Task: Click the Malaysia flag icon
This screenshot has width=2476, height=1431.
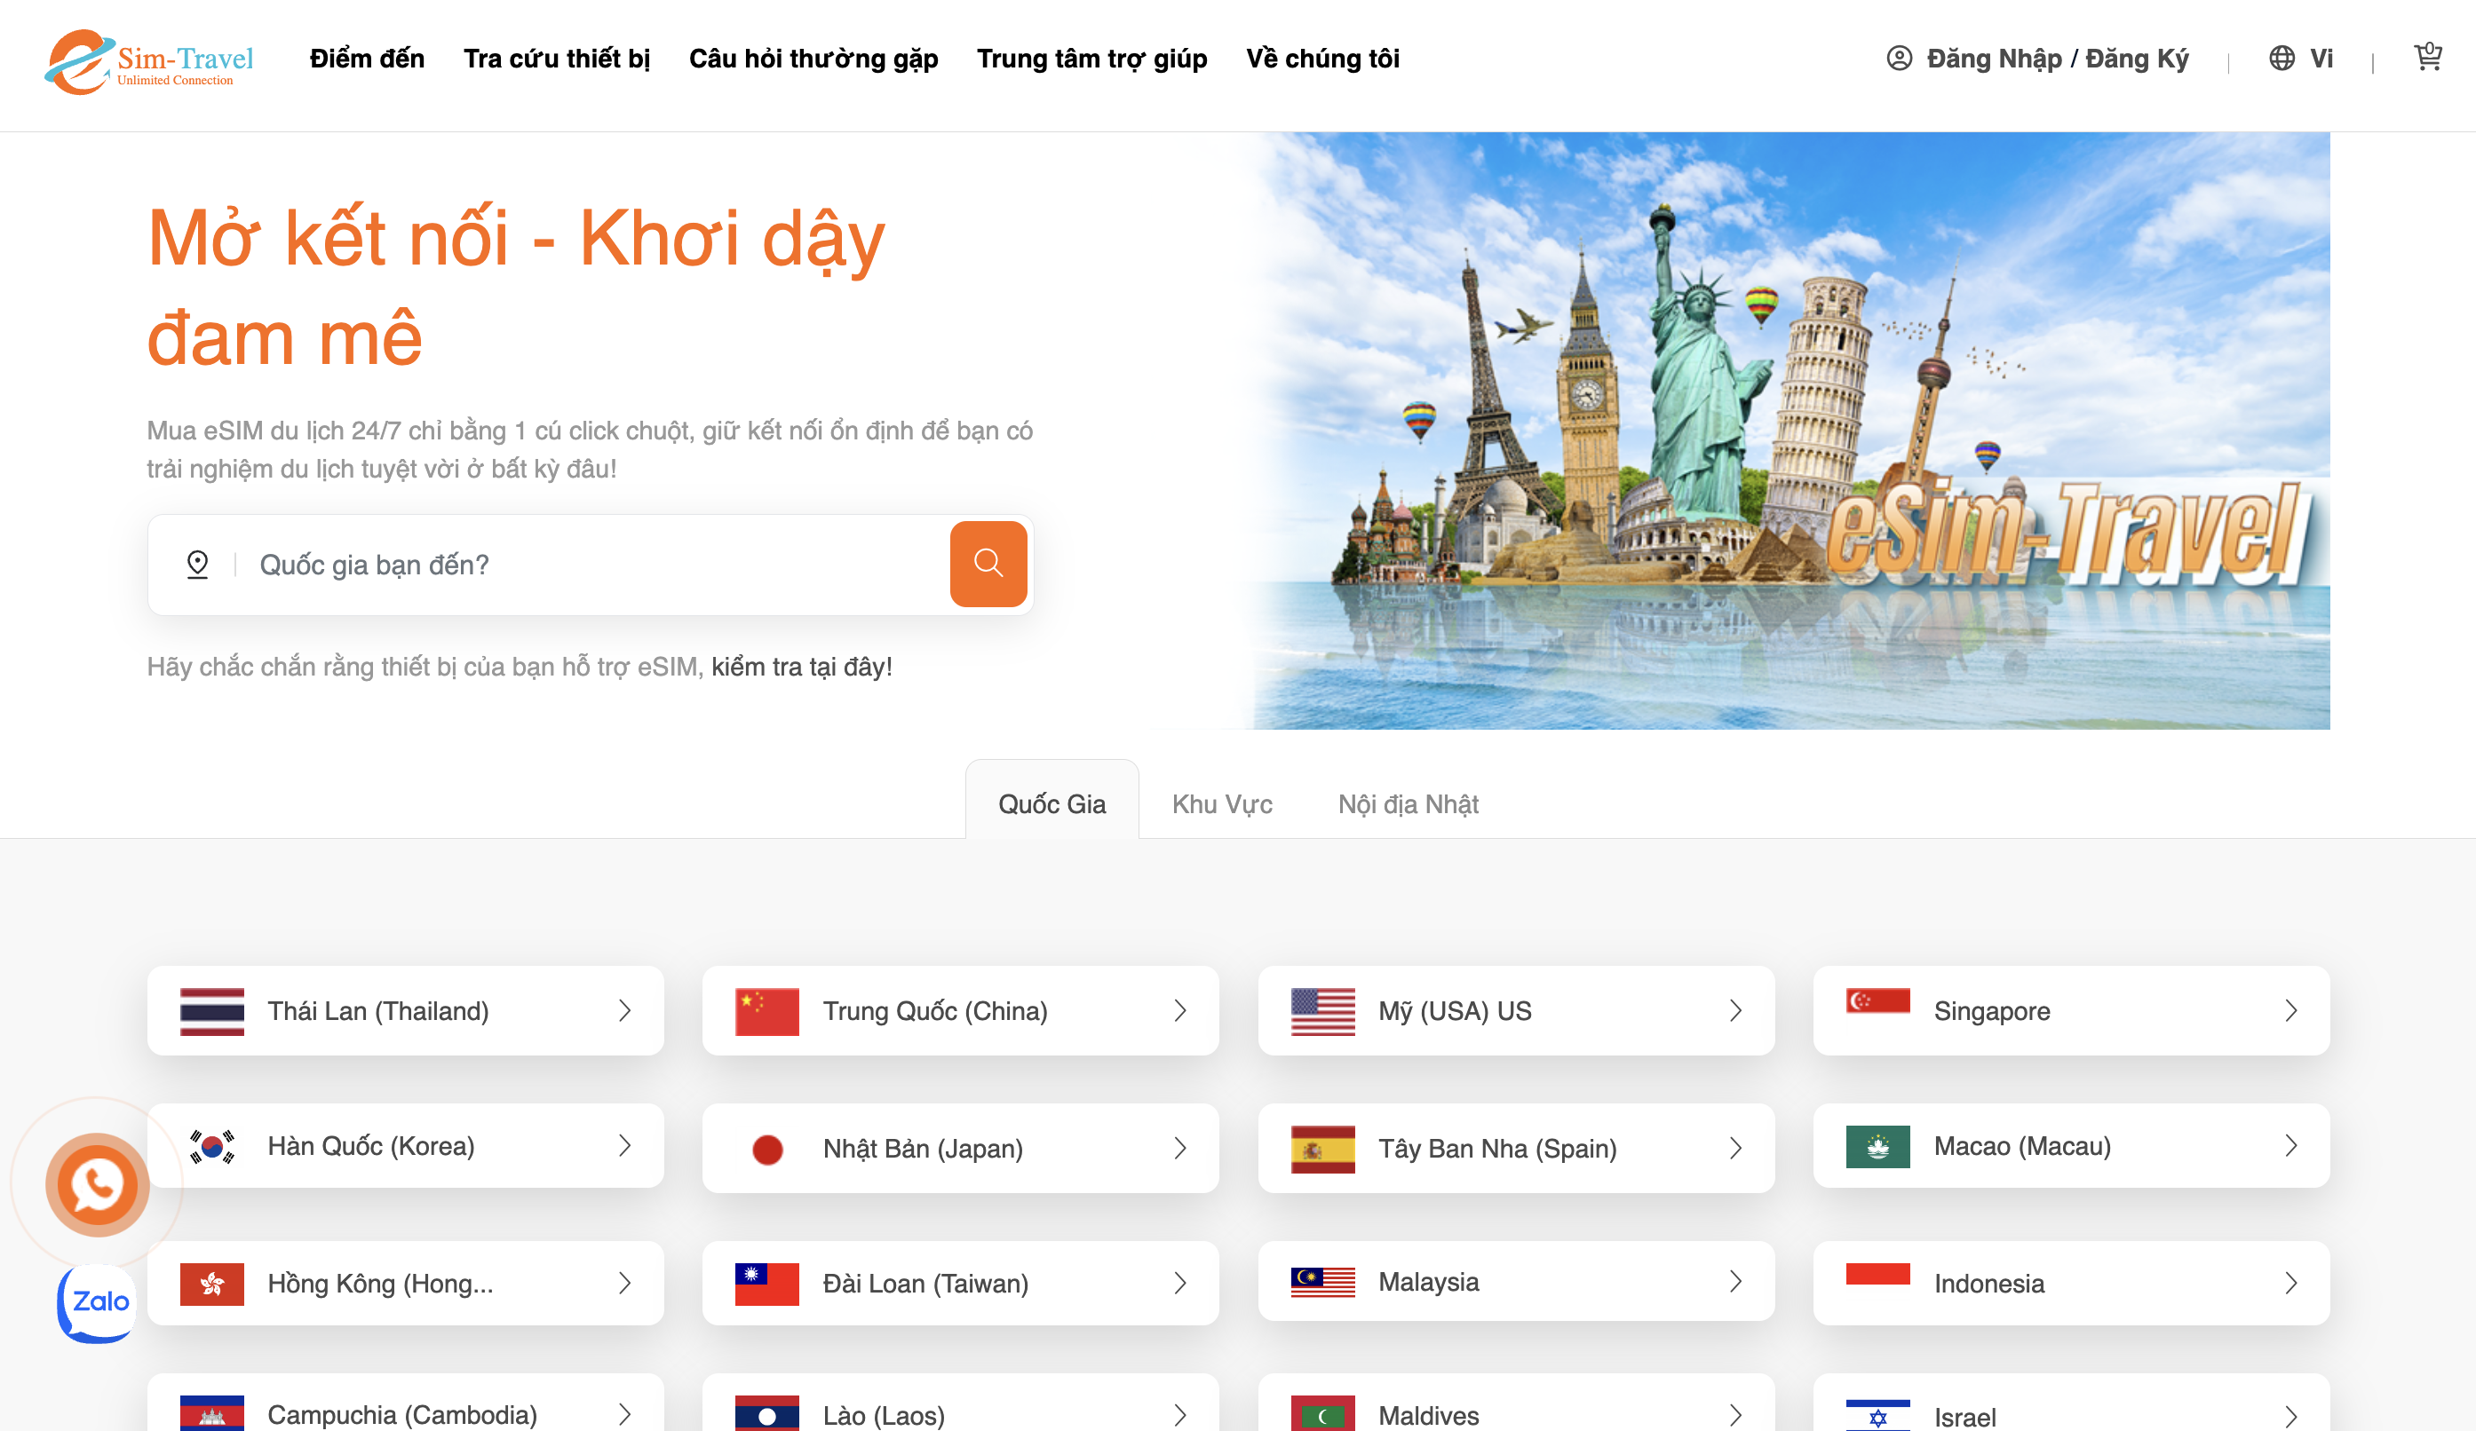Action: tap(1322, 1282)
